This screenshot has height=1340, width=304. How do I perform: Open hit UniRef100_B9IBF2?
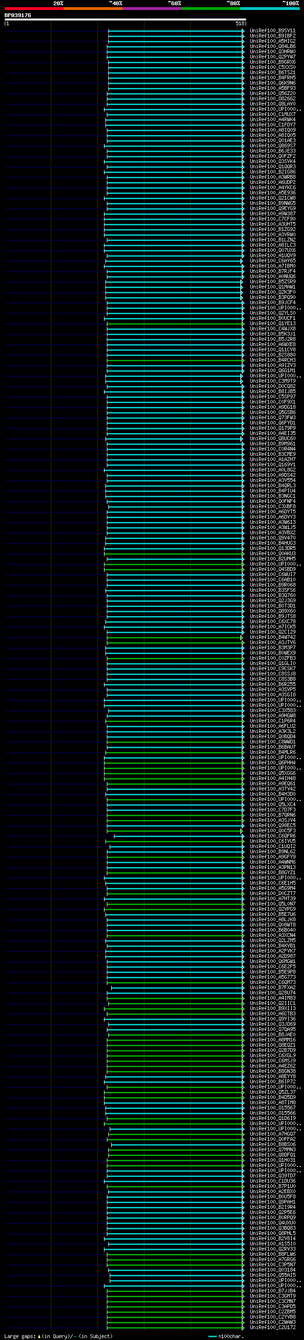click(x=272, y=36)
